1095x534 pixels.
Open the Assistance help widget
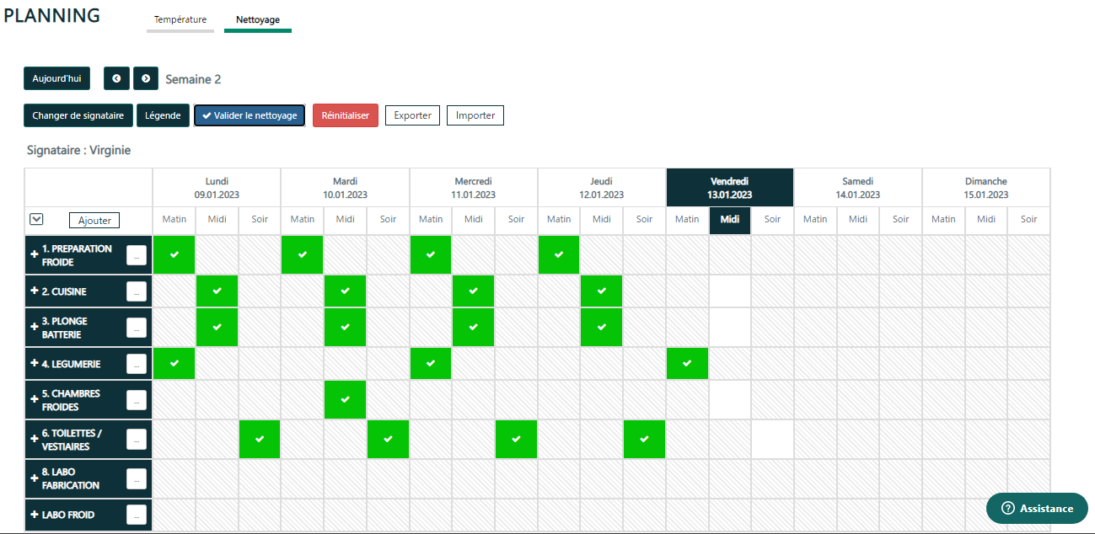coord(1037,509)
